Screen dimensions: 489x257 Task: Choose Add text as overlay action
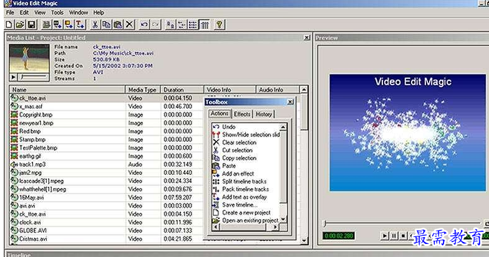tap(244, 197)
